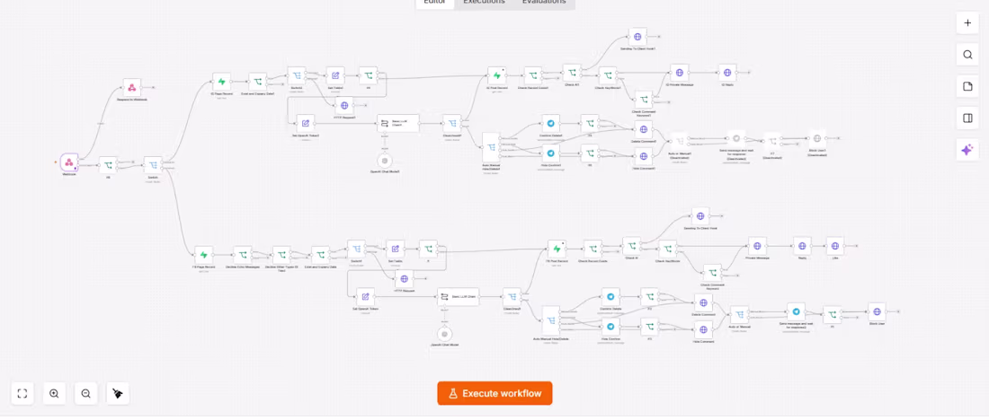989x420 pixels.
Task: Select the Sending To Client Hook1 node
Action: 637,37
